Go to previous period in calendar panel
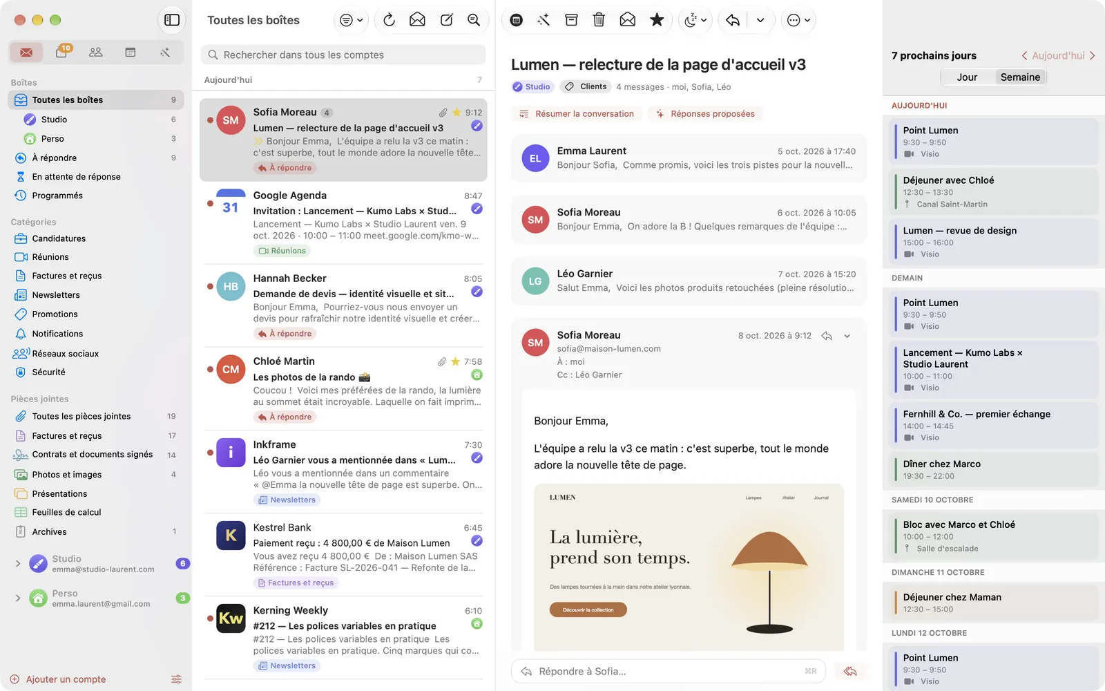1105x691 pixels. pos(1024,55)
